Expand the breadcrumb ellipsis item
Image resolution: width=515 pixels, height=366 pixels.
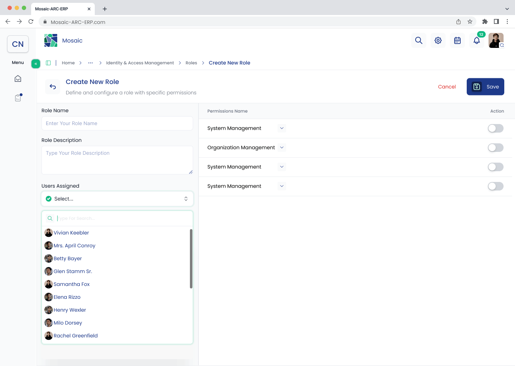tap(90, 63)
